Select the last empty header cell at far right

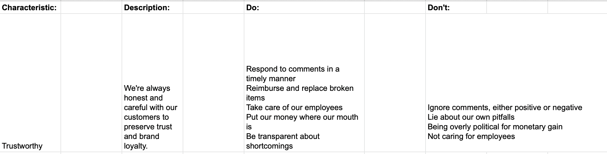tap(577, 8)
